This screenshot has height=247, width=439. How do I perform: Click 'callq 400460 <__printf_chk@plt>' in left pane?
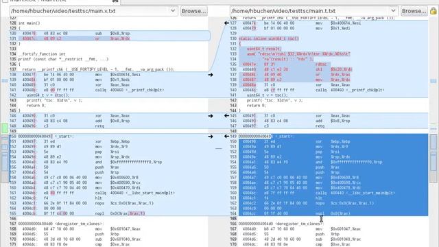[x=130, y=90]
